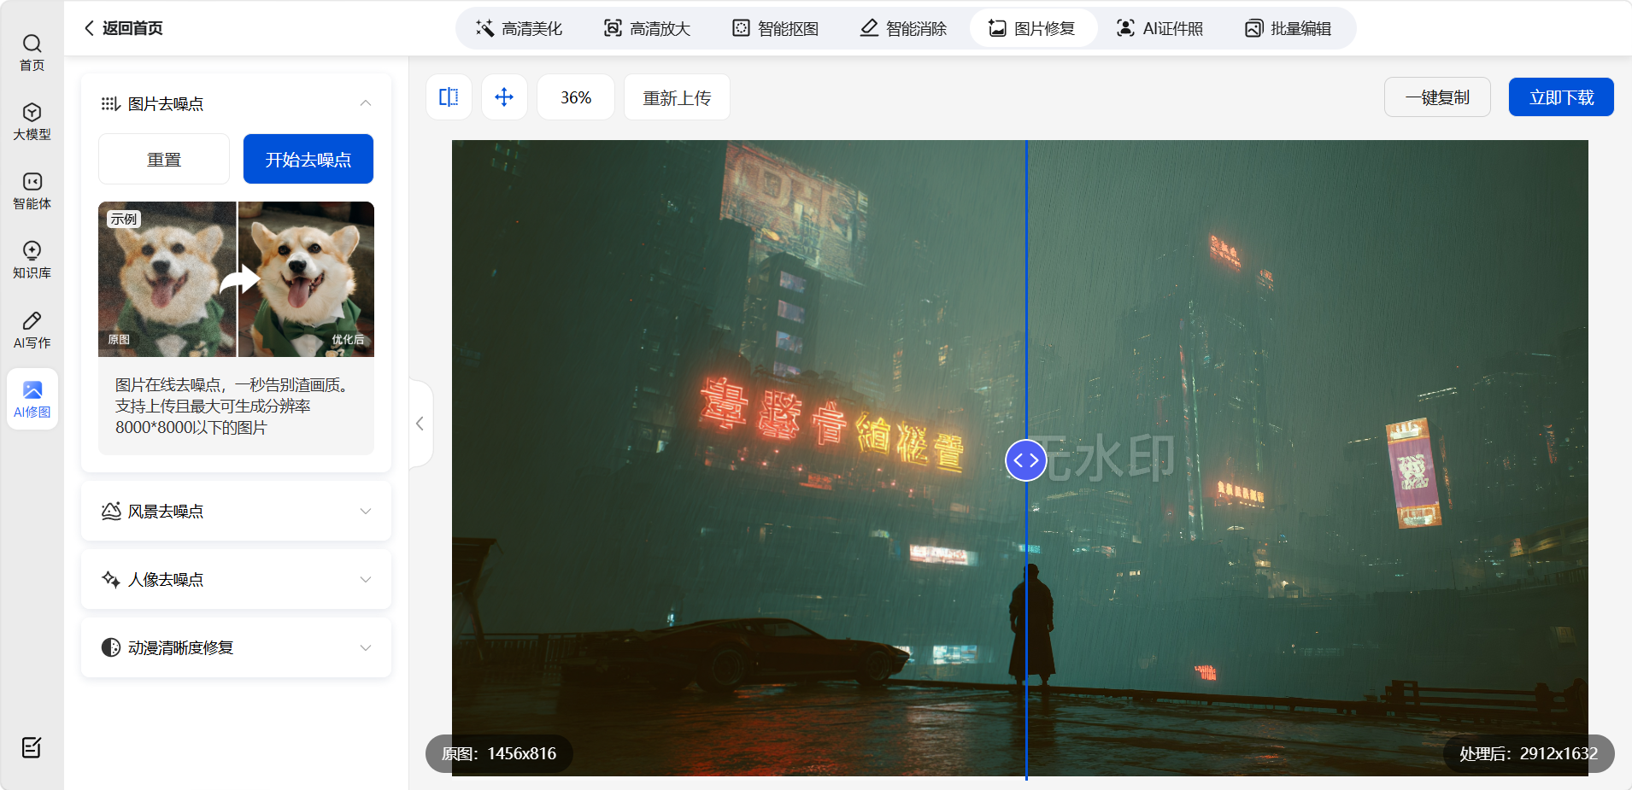
Task: Click the 立即下载 button
Action: click(1561, 97)
